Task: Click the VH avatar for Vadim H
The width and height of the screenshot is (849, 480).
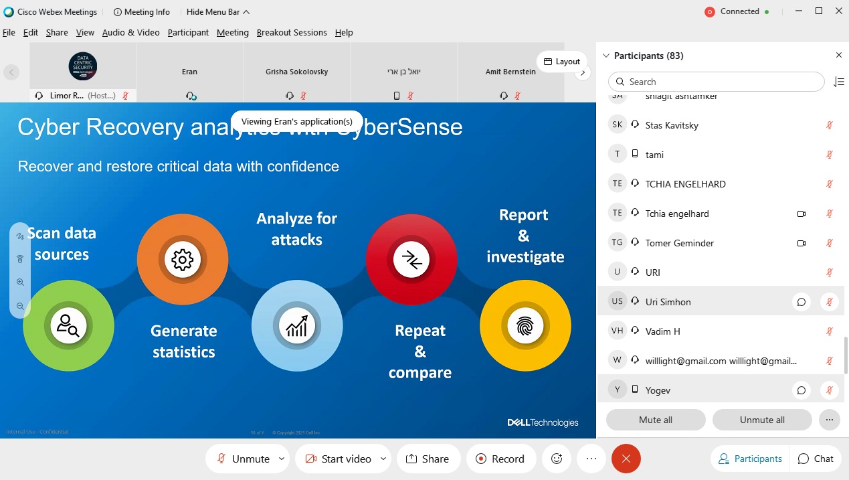Action: pos(617,331)
